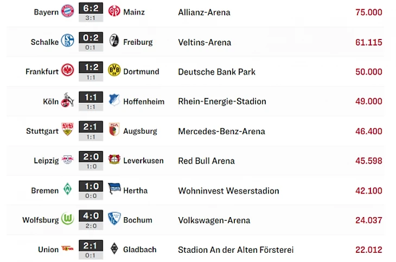Select the Schalke club crest
The width and height of the screenshot is (396, 262).
pos(67,41)
